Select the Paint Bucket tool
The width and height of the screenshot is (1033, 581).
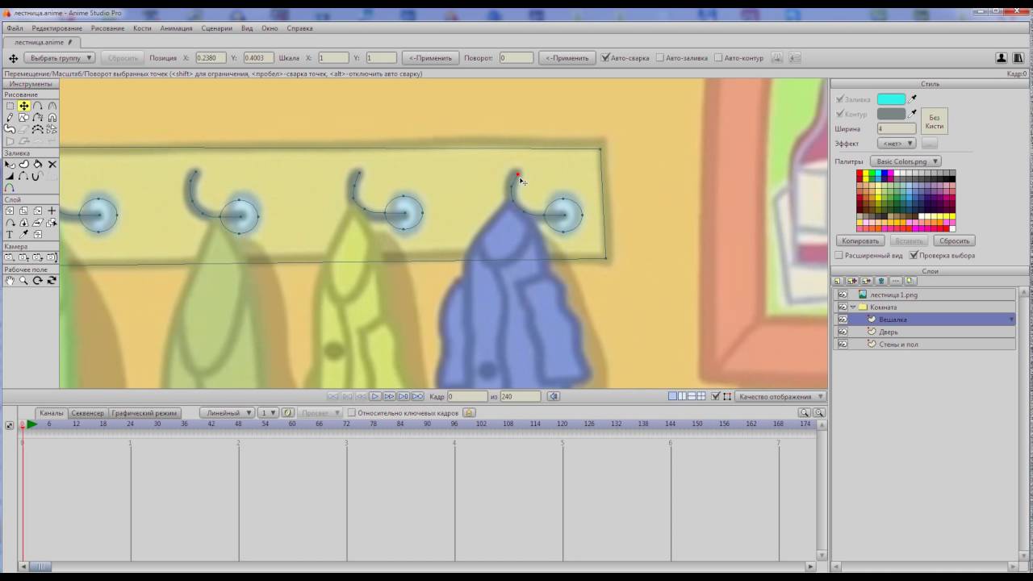click(38, 164)
